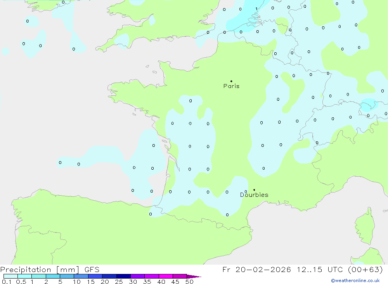Viewport: 388px width, 284px height.
Task: Click the '(00+63)' forecast offset text
Action: (365, 269)
